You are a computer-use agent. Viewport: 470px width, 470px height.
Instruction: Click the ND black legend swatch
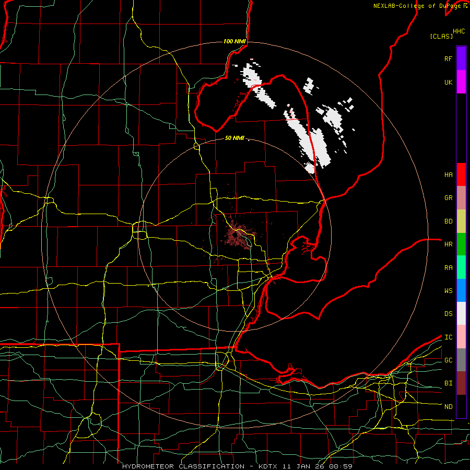[461, 406]
